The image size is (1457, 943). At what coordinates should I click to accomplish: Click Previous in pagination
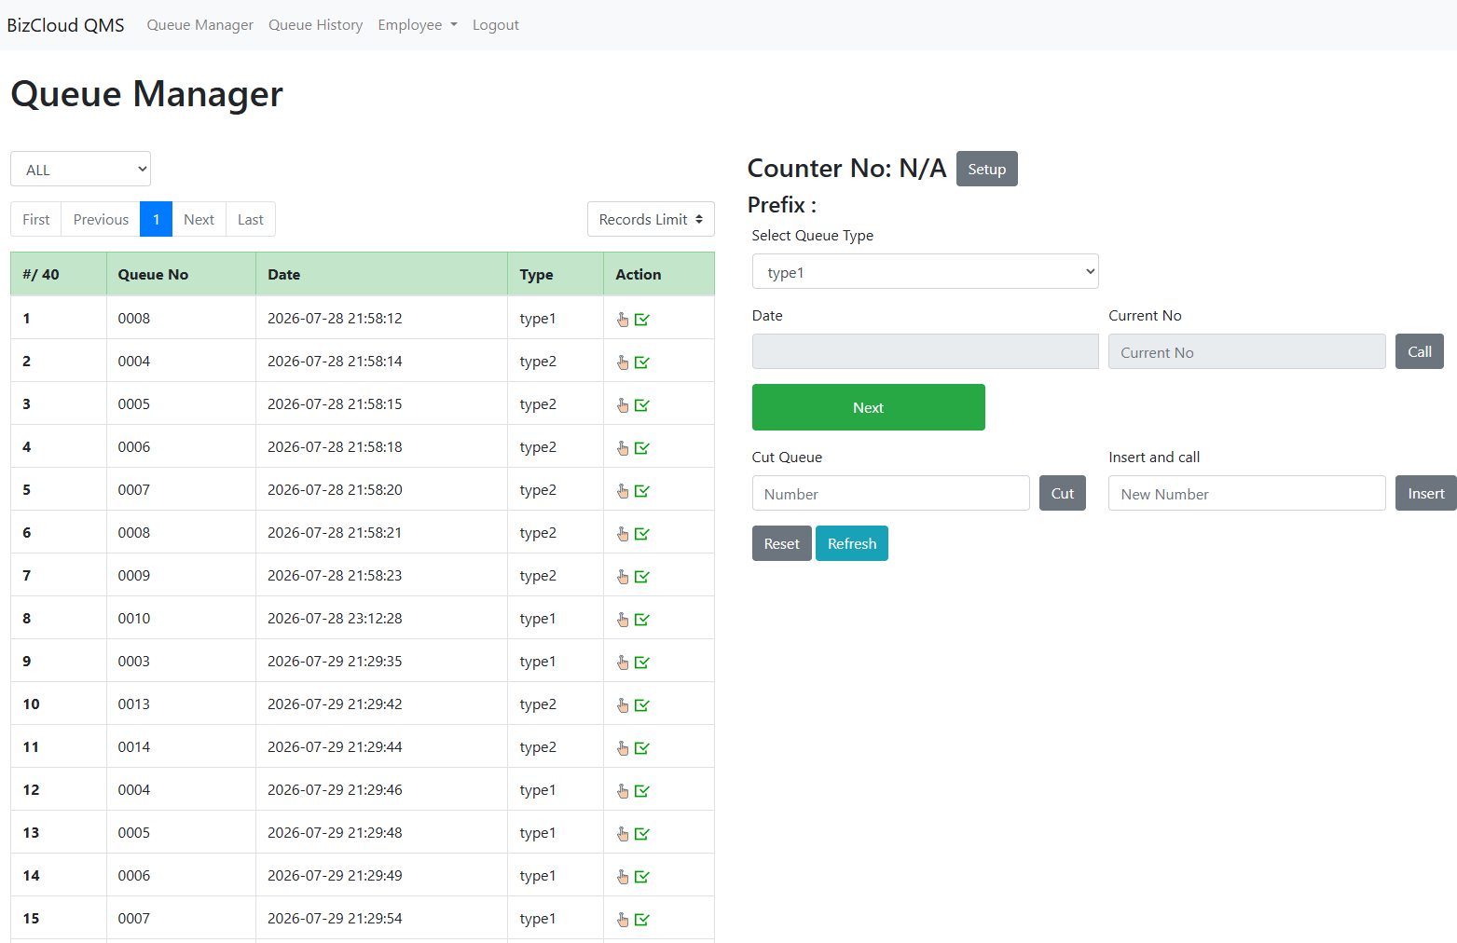101,219
